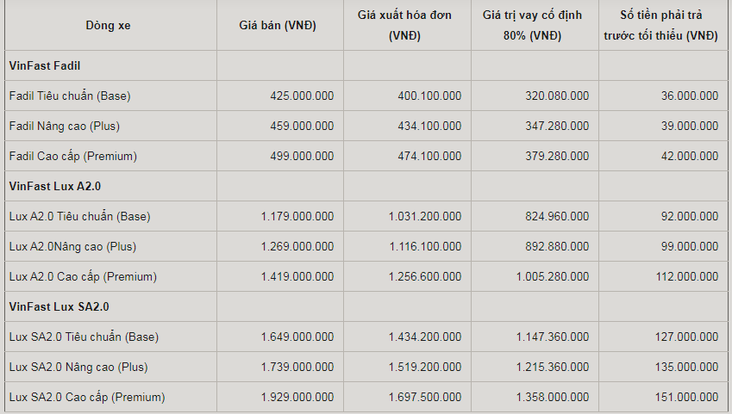Viewport: 732px width, 414px height.
Task: Select 'Lux SA2.0 Nâng cao (Plus)' label
Action: point(78,367)
